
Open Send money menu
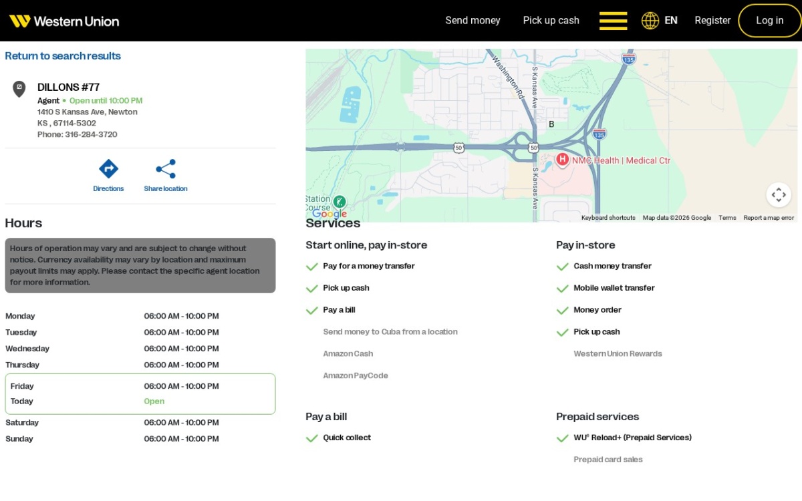[473, 21]
